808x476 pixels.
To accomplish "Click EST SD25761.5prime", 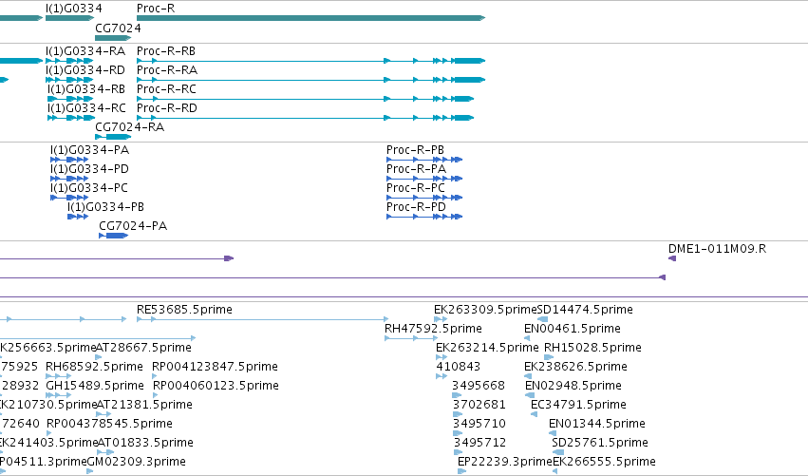I will 558,453.
